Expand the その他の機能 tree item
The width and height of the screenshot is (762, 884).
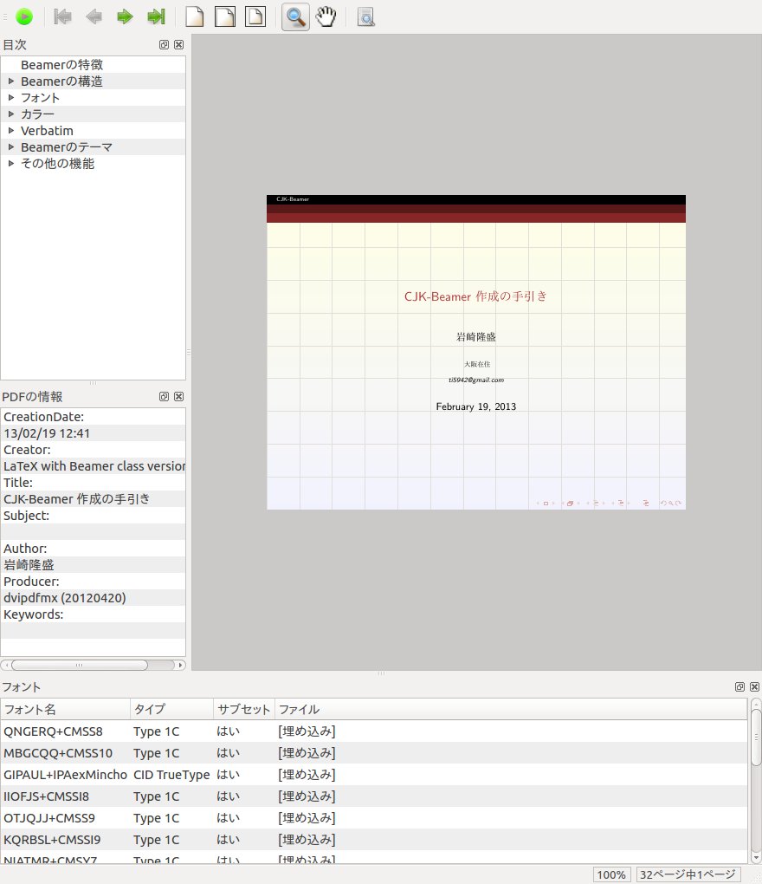[10, 164]
